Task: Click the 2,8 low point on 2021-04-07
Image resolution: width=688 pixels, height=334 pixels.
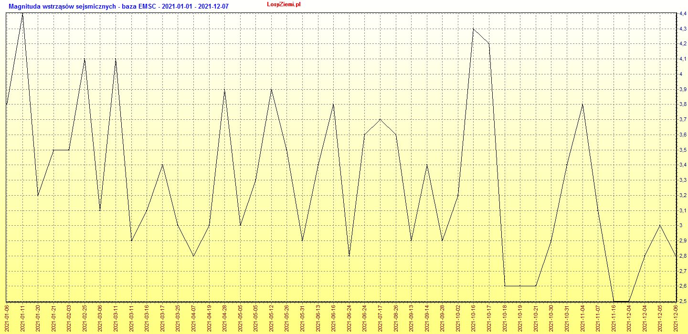Action: tap(193, 256)
